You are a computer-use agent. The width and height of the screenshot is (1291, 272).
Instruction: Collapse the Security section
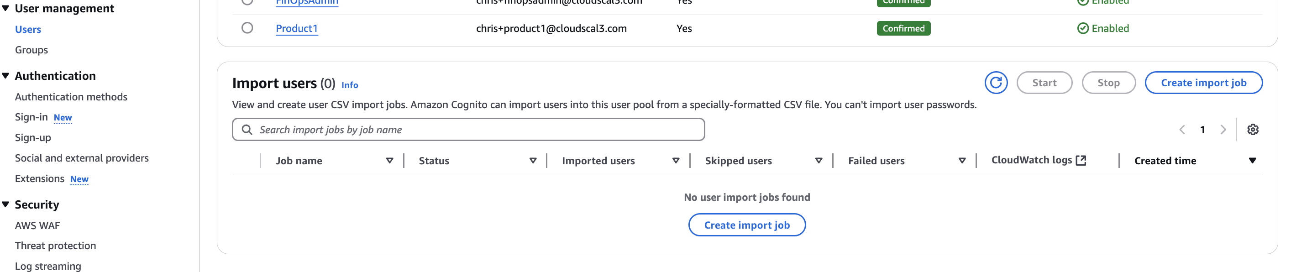tap(6, 205)
